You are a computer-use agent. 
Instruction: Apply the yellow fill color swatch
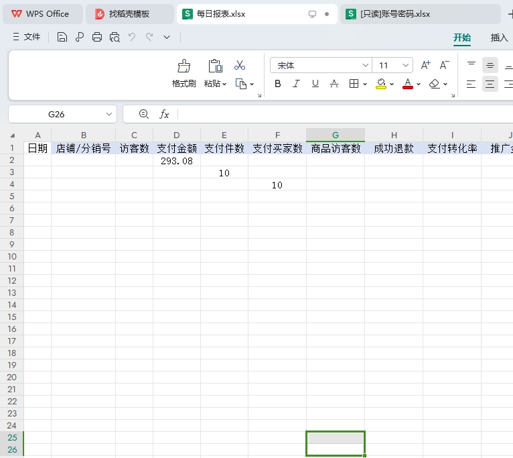coord(380,84)
